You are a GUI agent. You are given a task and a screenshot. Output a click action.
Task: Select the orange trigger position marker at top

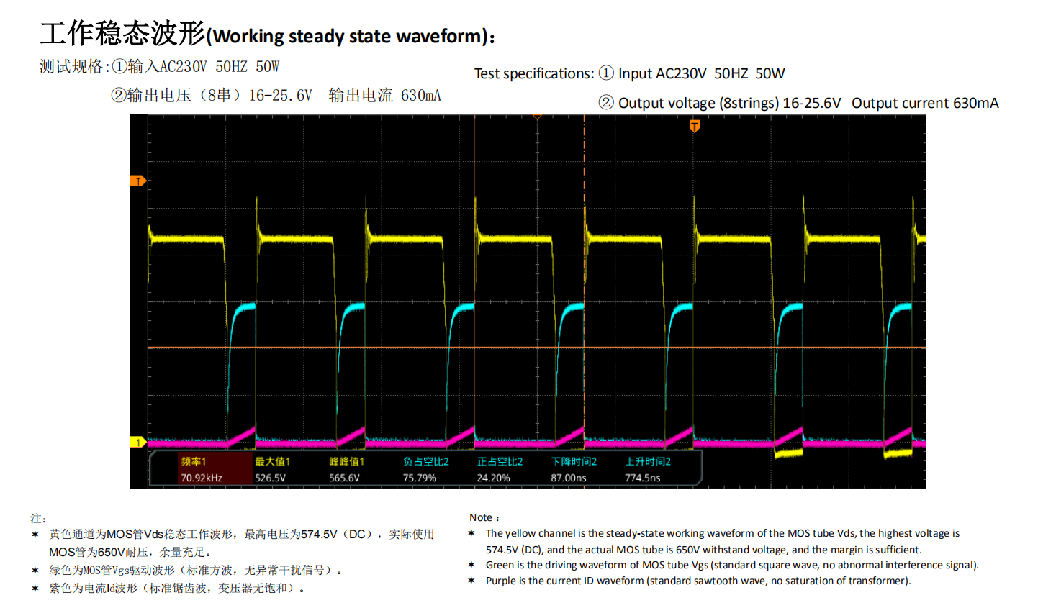coord(694,127)
